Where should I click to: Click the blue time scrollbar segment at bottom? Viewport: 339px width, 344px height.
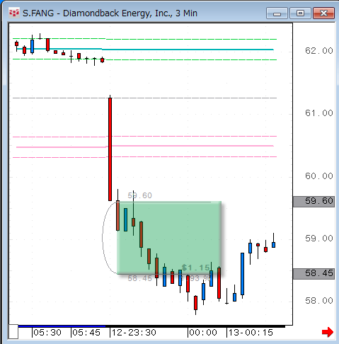click(x=62, y=326)
